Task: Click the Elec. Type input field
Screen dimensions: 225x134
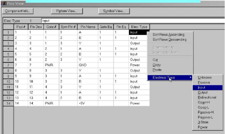Action: [133, 21]
